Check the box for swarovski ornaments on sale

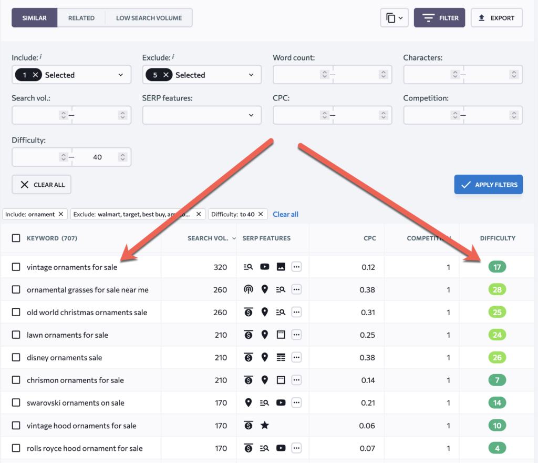coord(16,403)
